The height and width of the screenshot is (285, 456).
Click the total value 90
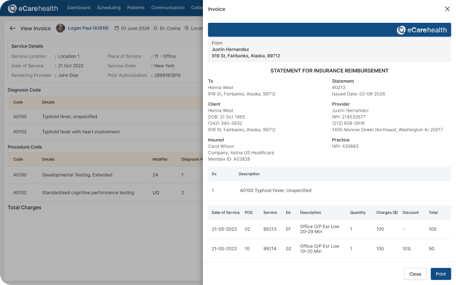pos(431,249)
